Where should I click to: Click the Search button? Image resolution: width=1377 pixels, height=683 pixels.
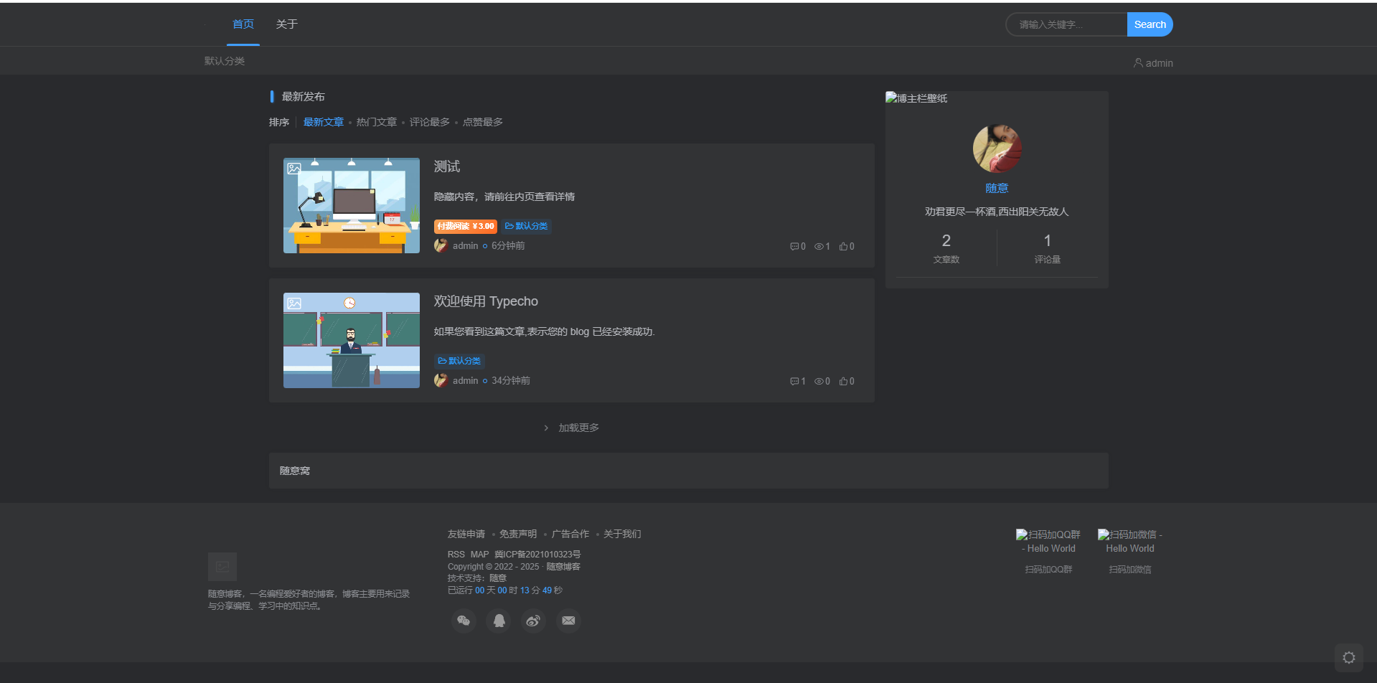coord(1150,24)
